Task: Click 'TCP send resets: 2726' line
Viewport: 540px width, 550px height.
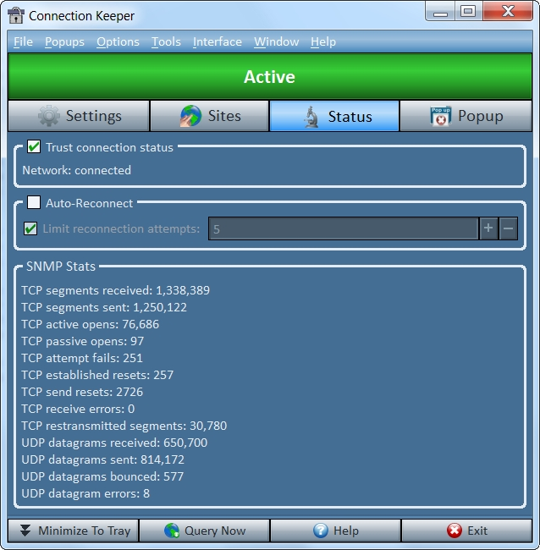Action: pyautogui.click(x=82, y=392)
